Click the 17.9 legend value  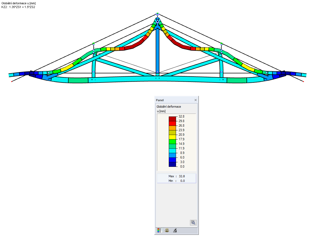181,139
